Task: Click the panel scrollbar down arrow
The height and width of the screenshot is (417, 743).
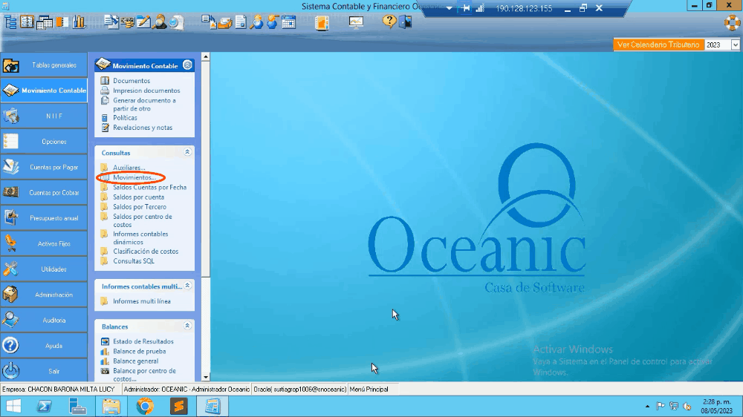Action: 206,377
